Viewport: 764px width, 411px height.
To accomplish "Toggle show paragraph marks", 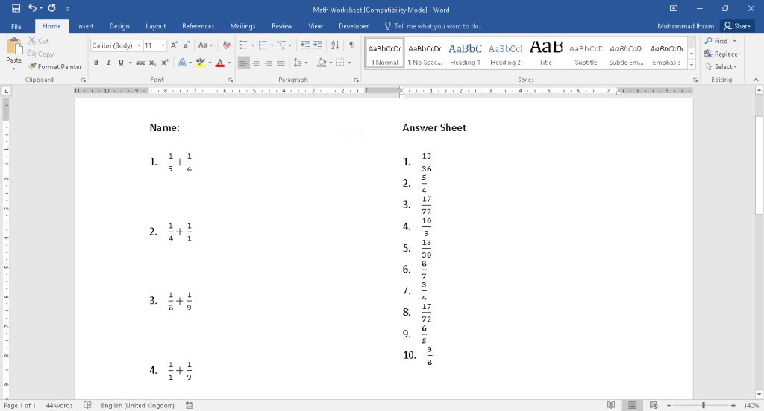I will pyautogui.click(x=352, y=45).
